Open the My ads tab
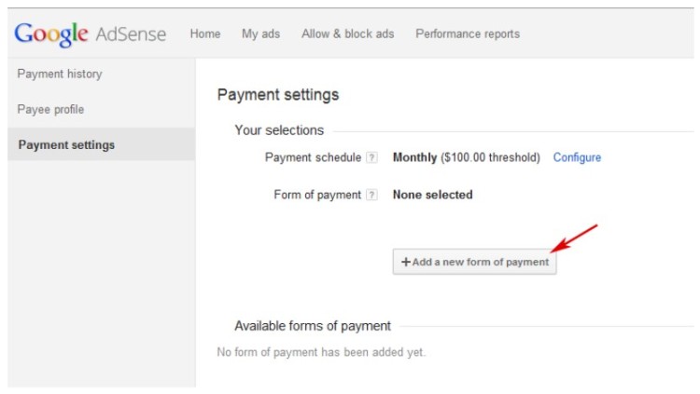The width and height of the screenshot is (700, 394). [260, 34]
